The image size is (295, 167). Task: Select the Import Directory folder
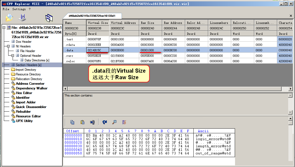(26, 70)
